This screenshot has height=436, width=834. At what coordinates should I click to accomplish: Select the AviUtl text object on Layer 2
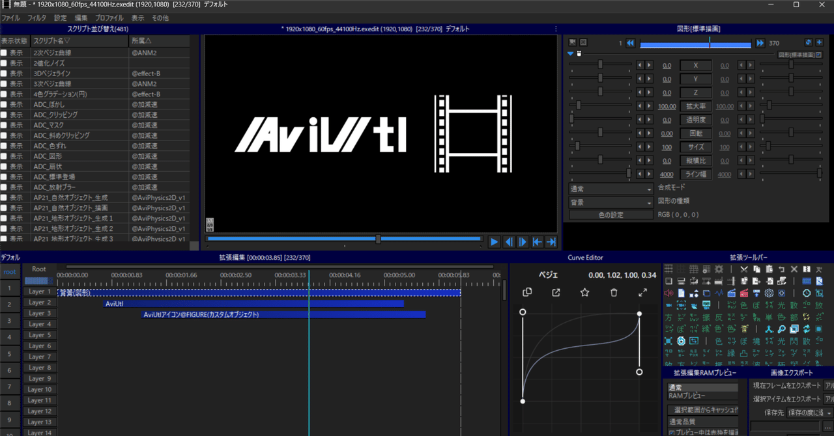195,303
